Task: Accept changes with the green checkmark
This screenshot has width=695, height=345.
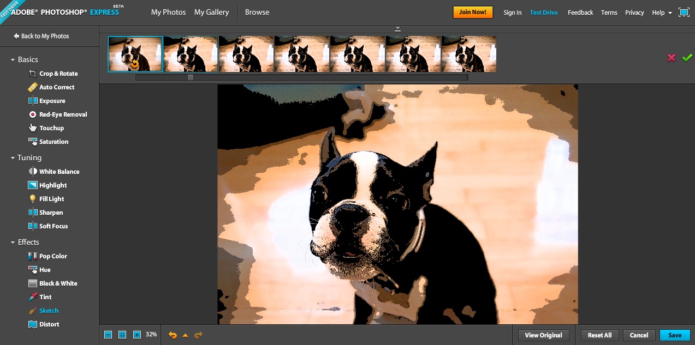Action: coord(687,58)
